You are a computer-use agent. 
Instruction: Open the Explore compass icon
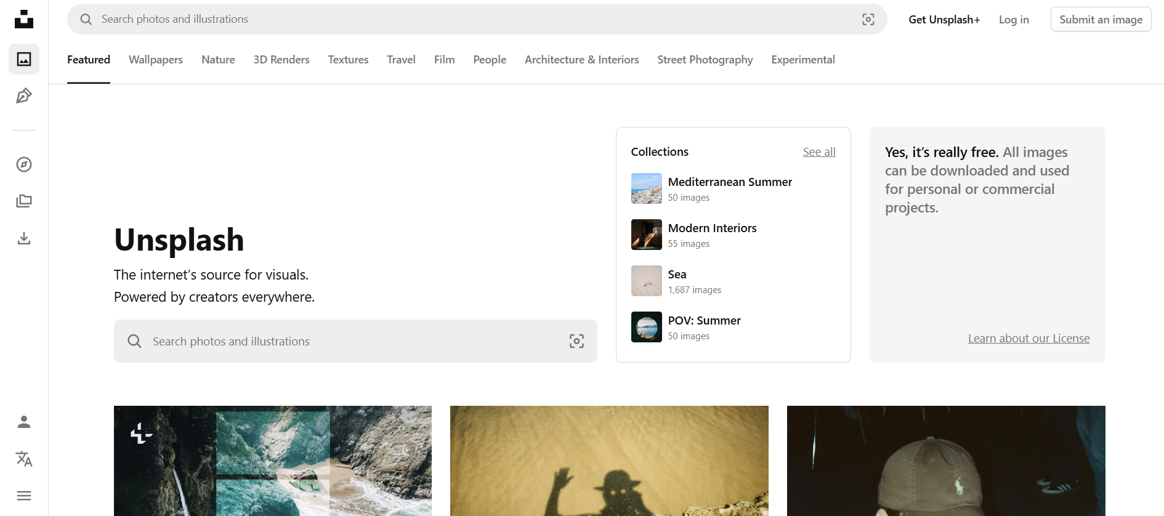tap(24, 164)
